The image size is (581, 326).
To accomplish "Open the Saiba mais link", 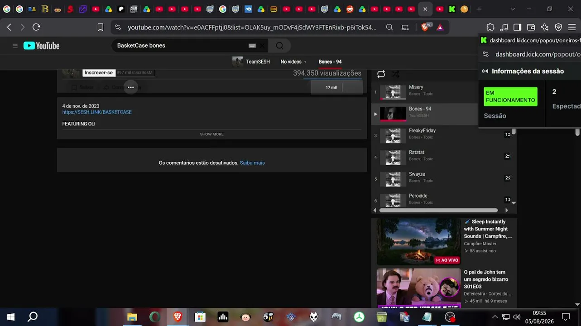I will coord(252,163).
